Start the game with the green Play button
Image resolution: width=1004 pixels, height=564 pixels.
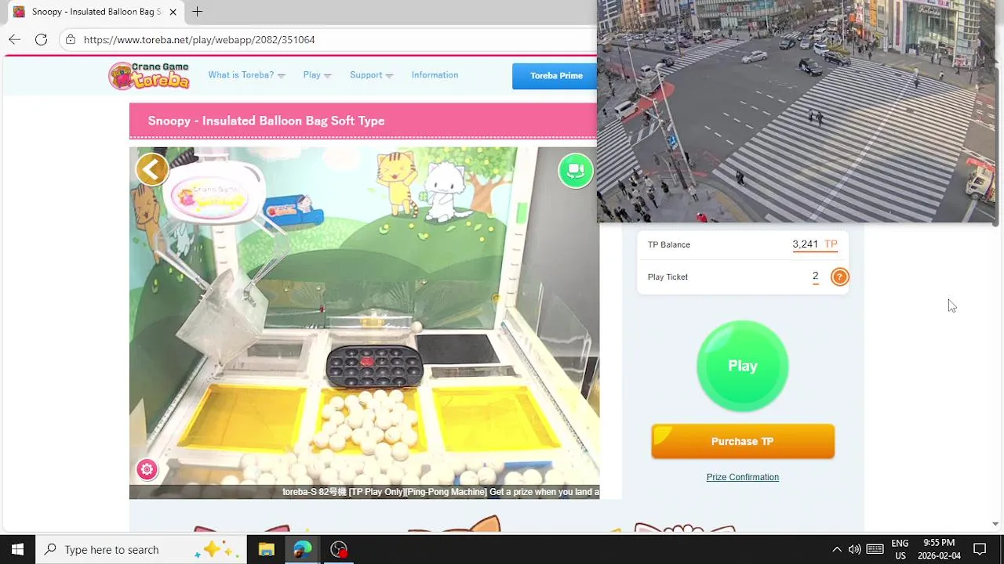[742, 366]
